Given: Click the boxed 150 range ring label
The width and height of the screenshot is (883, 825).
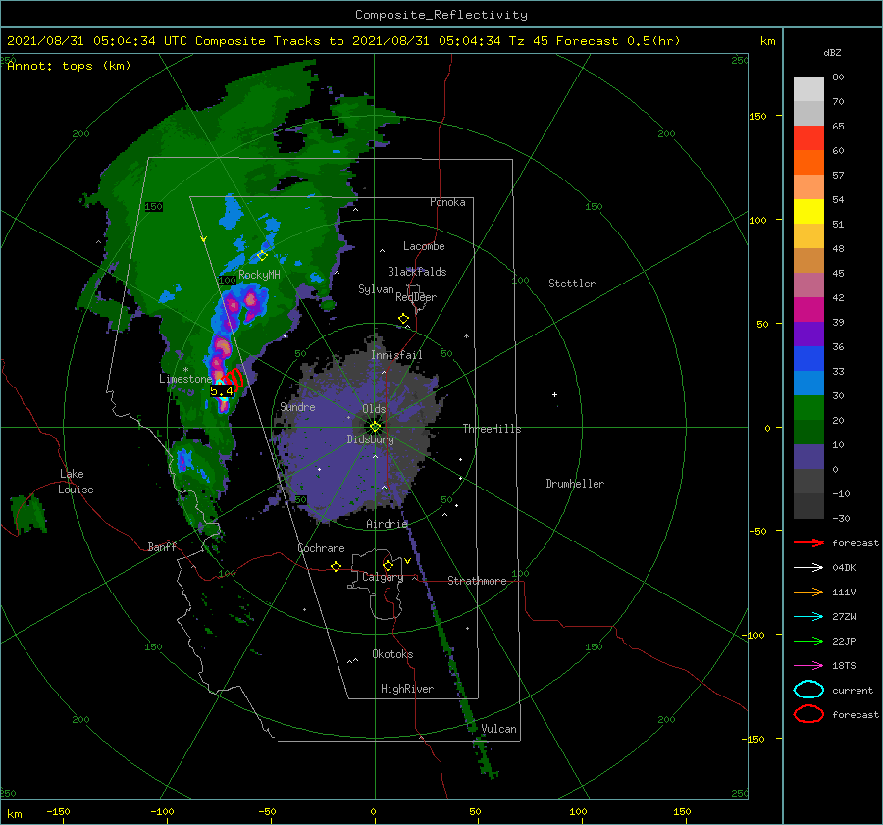Looking at the screenshot, I should 154,207.
